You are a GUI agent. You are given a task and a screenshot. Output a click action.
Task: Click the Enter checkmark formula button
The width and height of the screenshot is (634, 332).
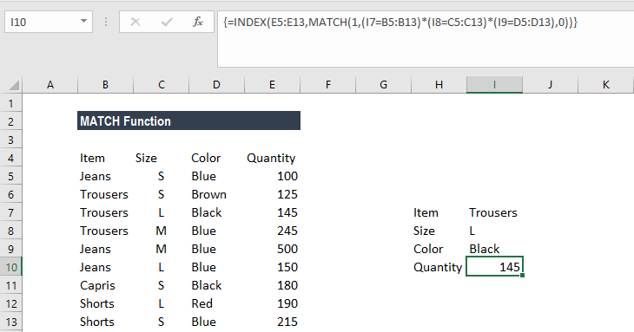[167, 22]
